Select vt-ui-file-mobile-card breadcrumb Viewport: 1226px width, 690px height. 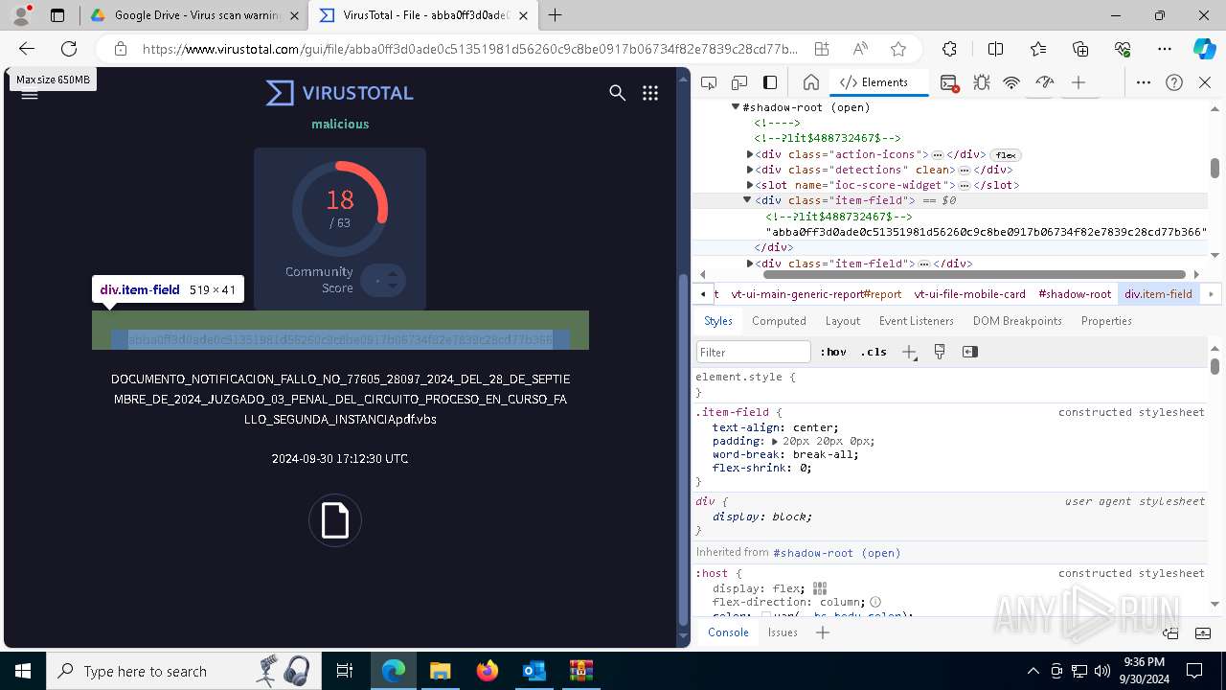point(969,294)
